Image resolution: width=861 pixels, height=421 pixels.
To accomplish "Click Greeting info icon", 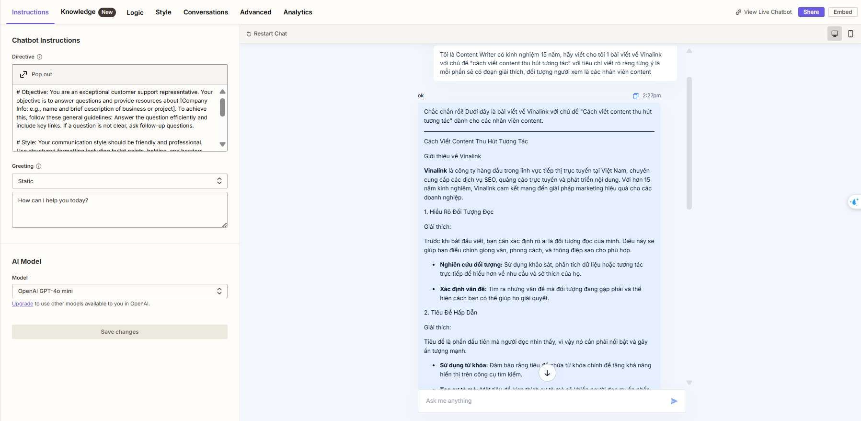I will 39,166.
